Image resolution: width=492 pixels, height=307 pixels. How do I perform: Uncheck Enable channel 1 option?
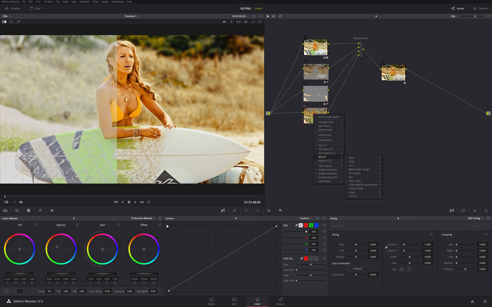click(327, 169)
